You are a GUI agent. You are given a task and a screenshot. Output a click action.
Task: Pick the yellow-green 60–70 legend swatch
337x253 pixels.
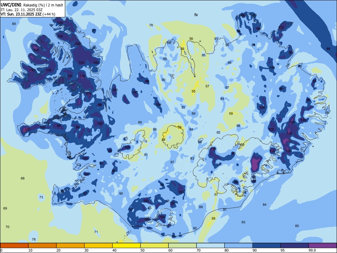(x=182, y=246)
